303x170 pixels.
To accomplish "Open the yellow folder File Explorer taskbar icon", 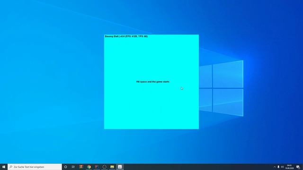I will [112, 167].
